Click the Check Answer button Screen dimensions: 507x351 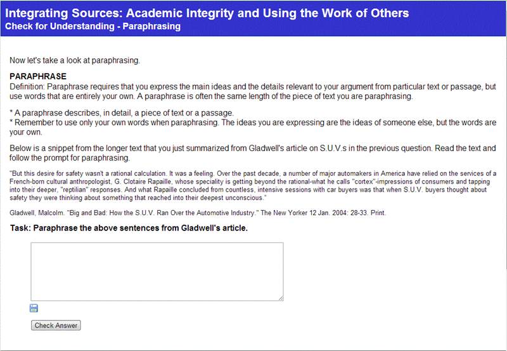click(56, 326)
